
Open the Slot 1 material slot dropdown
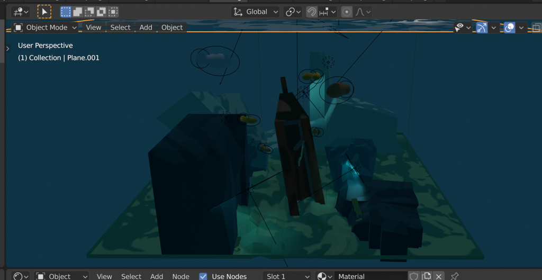coord(287,276)
